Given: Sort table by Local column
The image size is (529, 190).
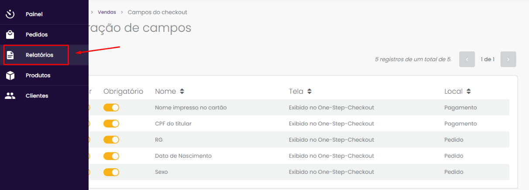Looking at the screenshot, I should [x=468, y=92].
